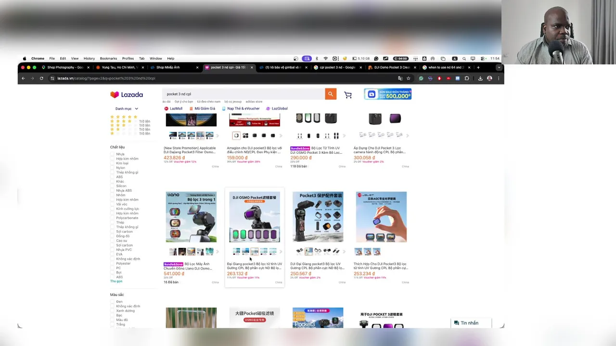Tick the Màu đỏ color checkbox
Screen dimensions: 616x346
point(113,320)
